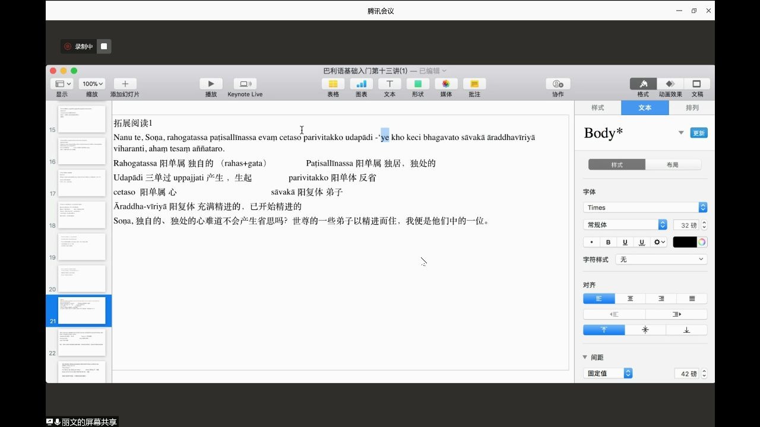This screenshot has height=427, width=760.
Task: Set center text alignment
Action: pyautogui.click(x=630, y=298)
